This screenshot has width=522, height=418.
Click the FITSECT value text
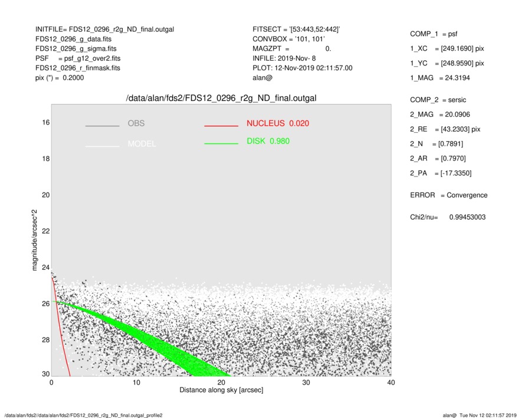pyautogui.click(x=296, y=30)
